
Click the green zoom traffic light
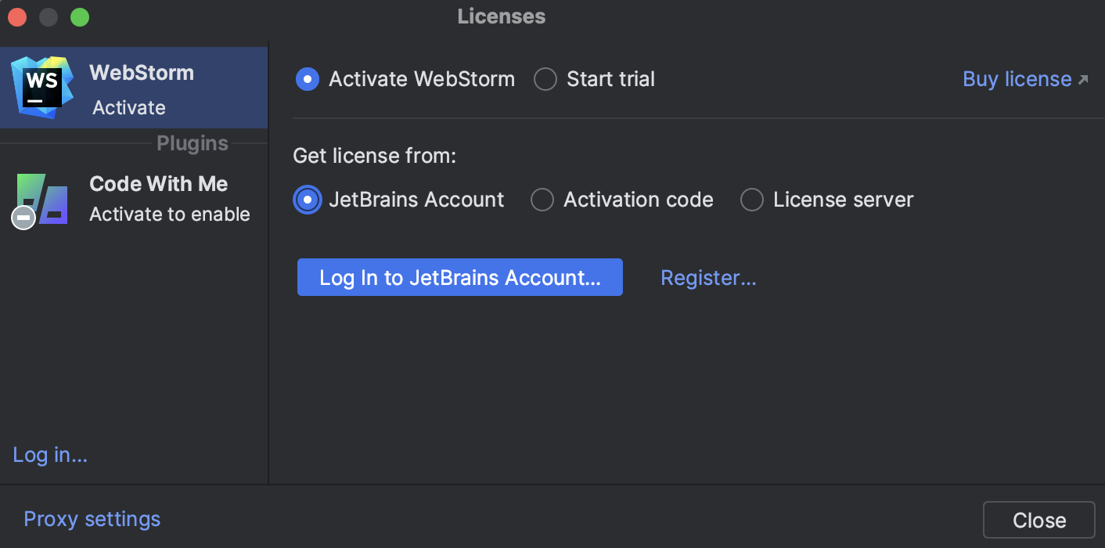point(78,16)
